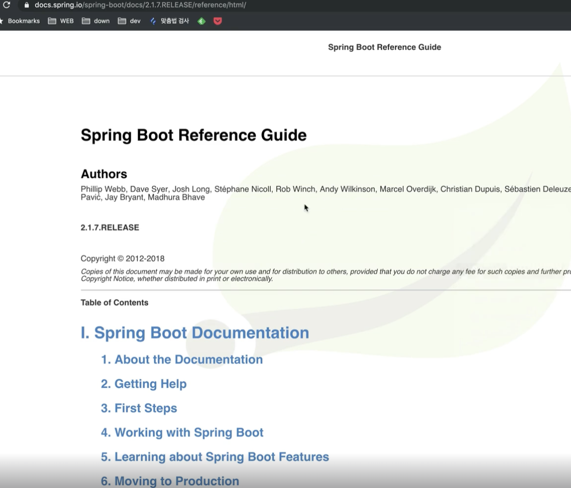
Task: Open the down bookmarks folder
Action: coord(96,21)
